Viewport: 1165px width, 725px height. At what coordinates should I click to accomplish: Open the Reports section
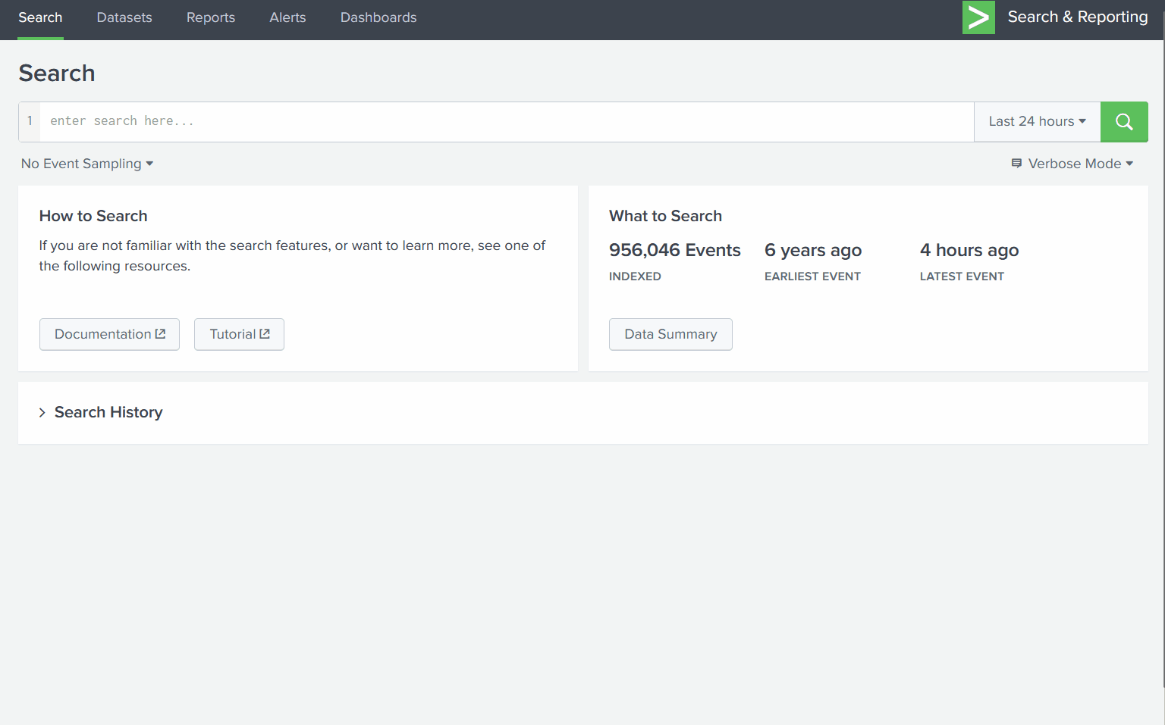210,17
